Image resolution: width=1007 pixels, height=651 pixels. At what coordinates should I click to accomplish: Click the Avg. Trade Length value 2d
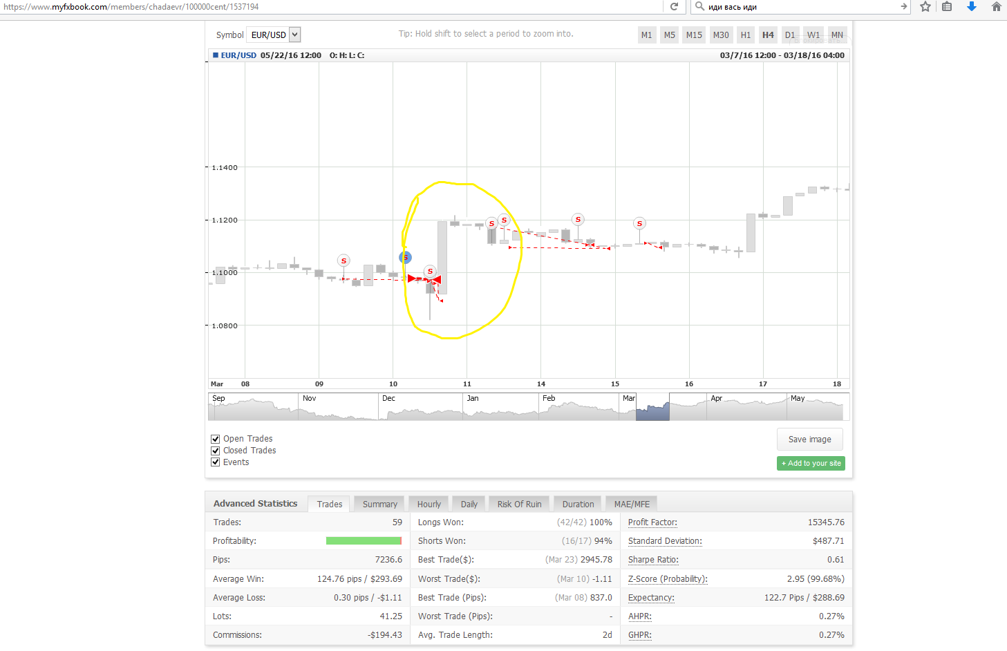click(608, 635)
